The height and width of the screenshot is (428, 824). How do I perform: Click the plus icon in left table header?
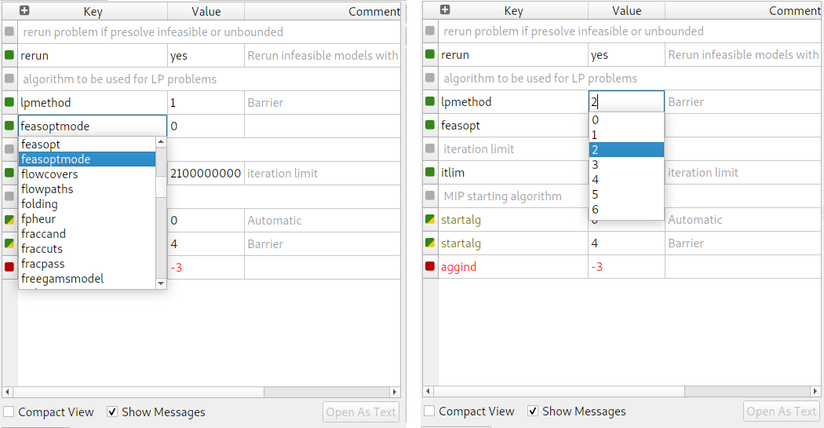pyautogui.click(x=24, y=11)
